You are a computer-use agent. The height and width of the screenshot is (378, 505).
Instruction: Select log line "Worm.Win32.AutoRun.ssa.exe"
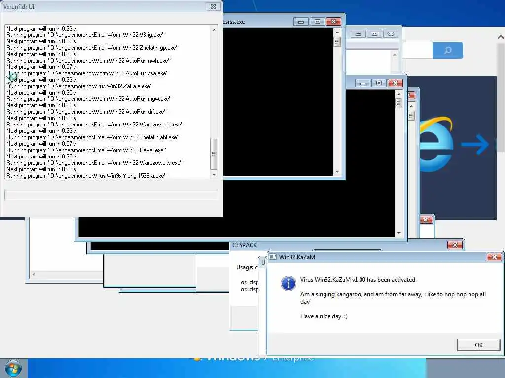coord(87,73)
